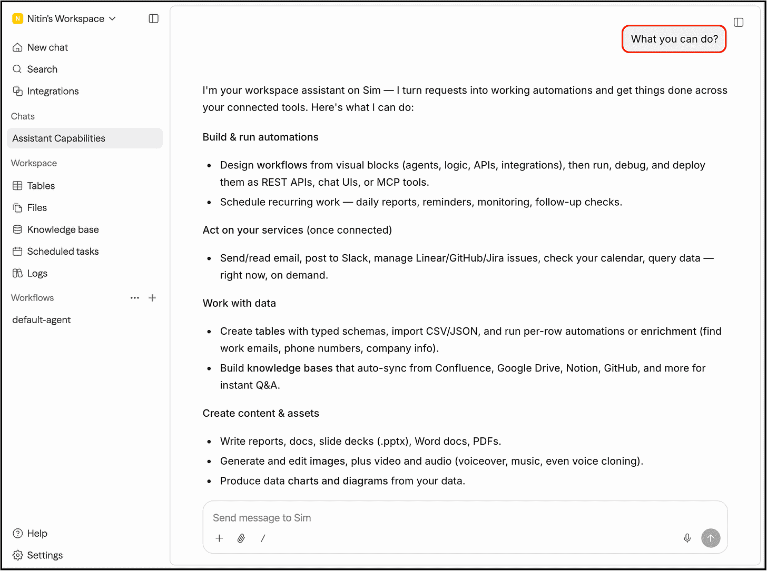The image size is (767, 571).
Task: Click the slash command icon
Action: point(263,538)
